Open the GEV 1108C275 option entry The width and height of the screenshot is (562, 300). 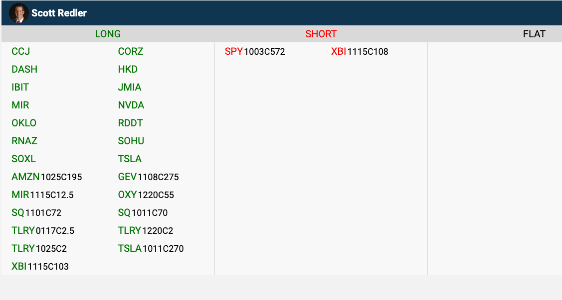[x=148, y=177]
